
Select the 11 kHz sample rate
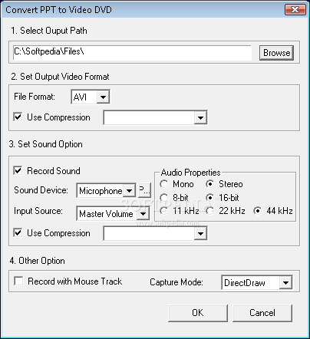click(x=163, y=211)
